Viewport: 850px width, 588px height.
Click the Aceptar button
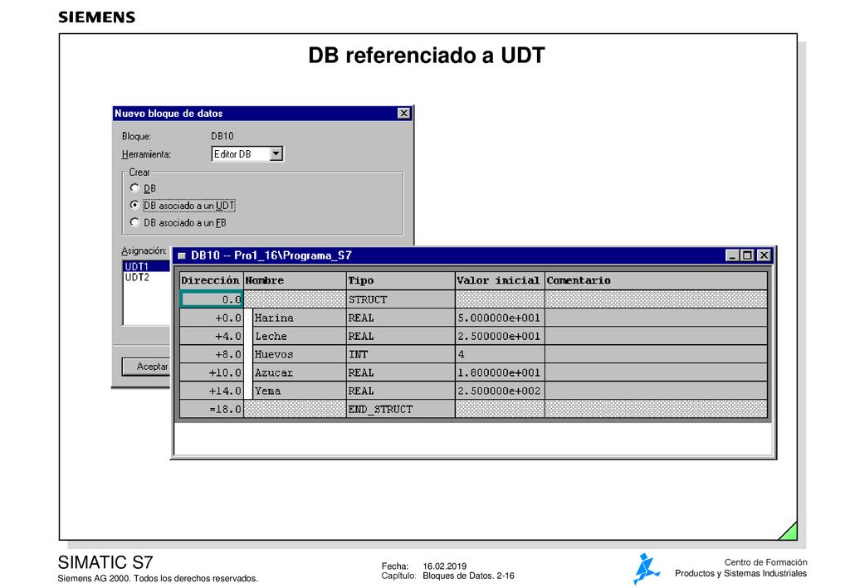click(146, 367)
